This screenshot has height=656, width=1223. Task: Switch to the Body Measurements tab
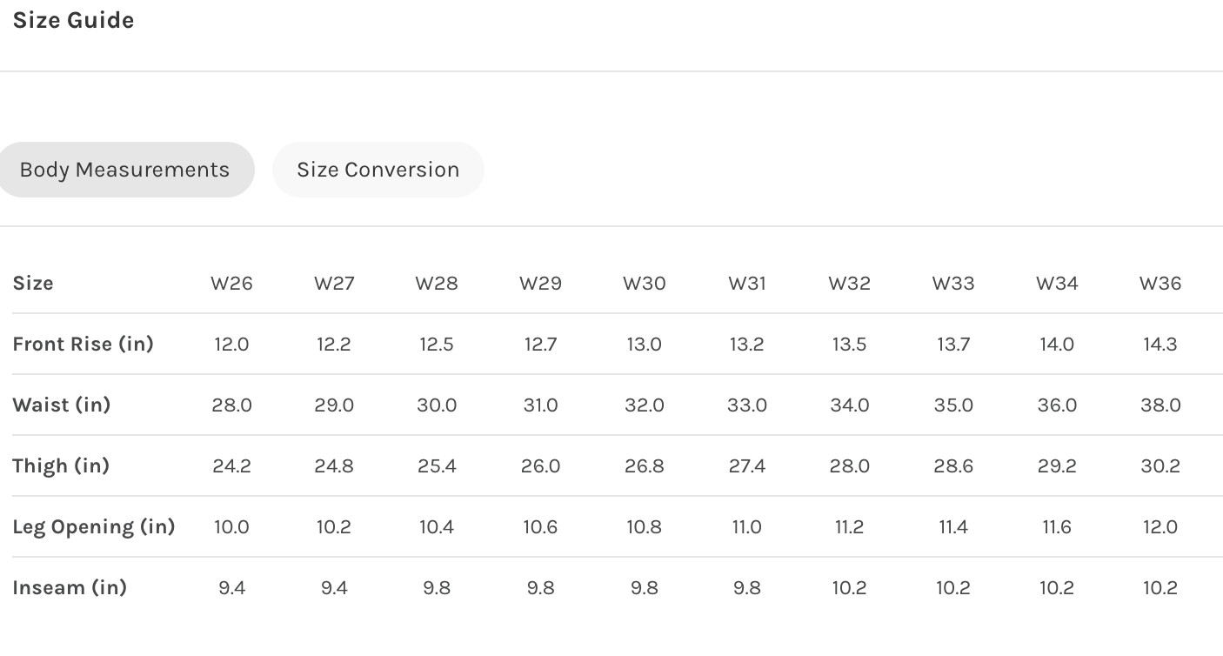124,170
